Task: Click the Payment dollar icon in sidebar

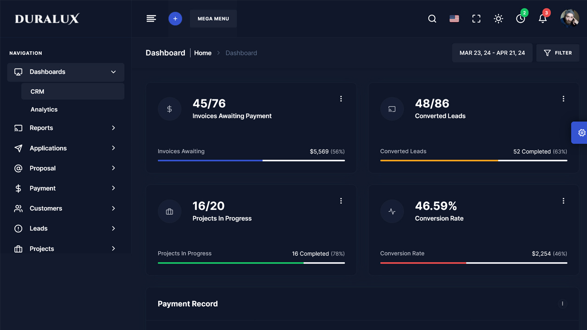Action: (x=18, y=188)
